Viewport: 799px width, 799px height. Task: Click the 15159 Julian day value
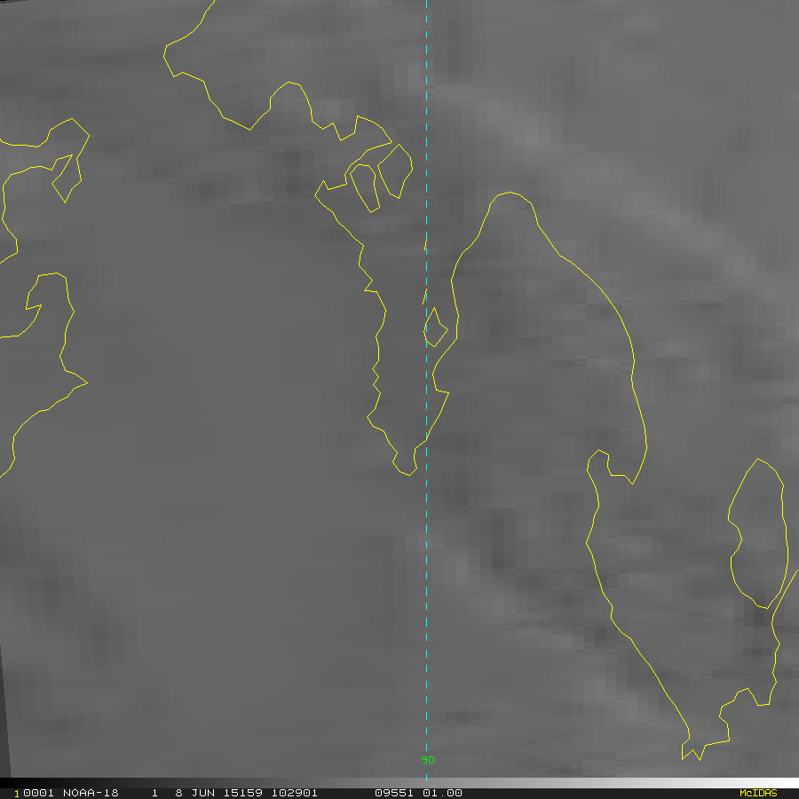(243, 793)
